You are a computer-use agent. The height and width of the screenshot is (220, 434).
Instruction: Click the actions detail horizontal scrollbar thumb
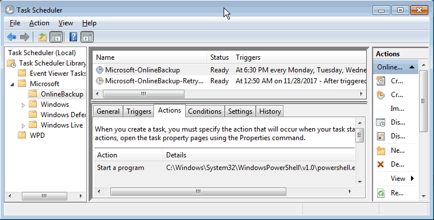(198, 191)
